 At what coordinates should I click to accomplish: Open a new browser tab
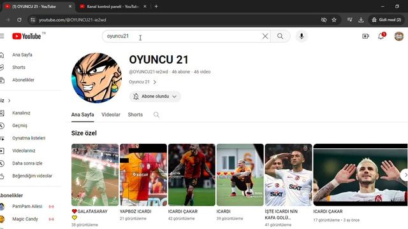point(156,6)
